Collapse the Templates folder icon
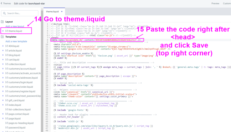 pos(2,37)
